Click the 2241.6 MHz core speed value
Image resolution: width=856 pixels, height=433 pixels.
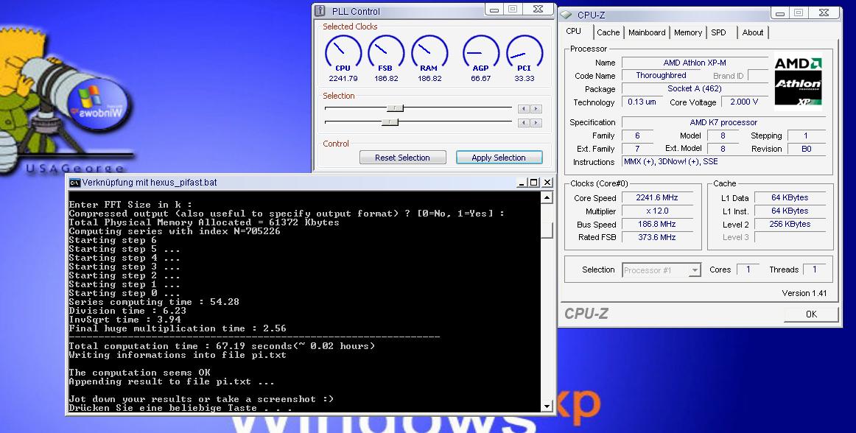(657, 198)
